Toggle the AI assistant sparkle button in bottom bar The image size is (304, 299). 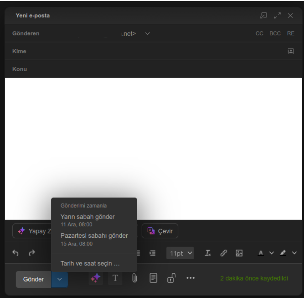point(96,279)
